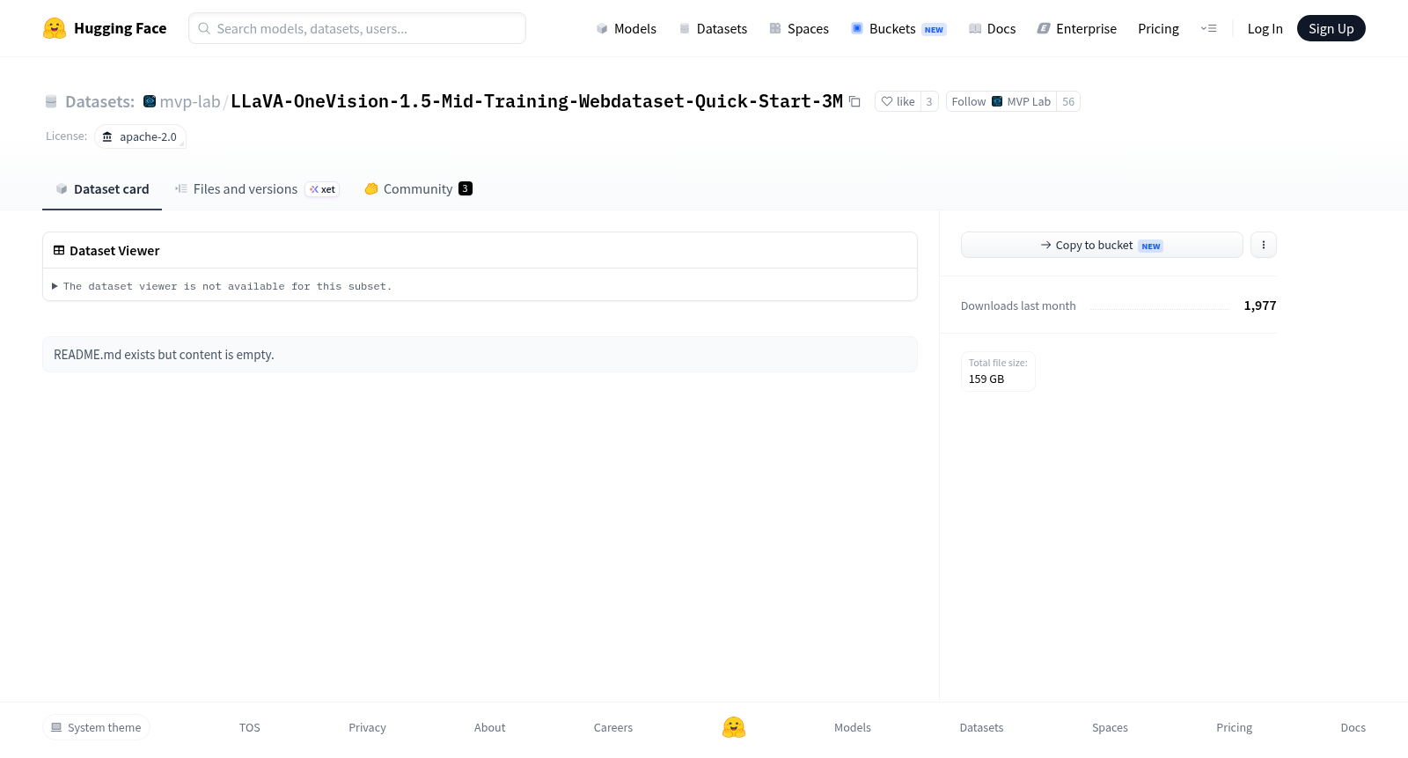This screenshot has width=1408, height=758.
Task: Switch to the Dataset card tab
Action: click(x=102, y=188)
